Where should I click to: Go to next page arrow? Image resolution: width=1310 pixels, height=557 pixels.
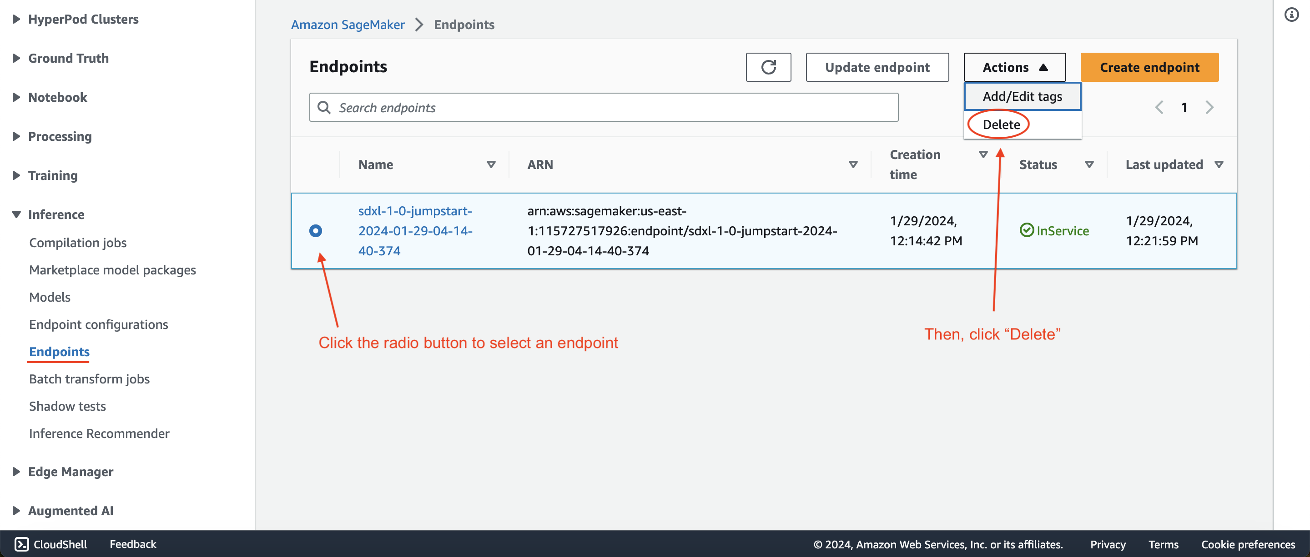click(x=1209, y=107)
